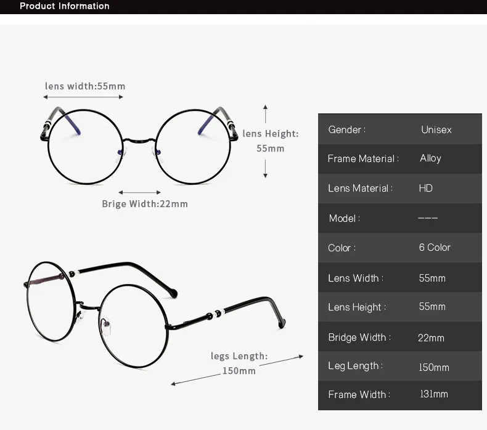The width and height of the screenshot is (487, 430).
Task: Click the 'Model :' table label
Action: coord(345,218)
